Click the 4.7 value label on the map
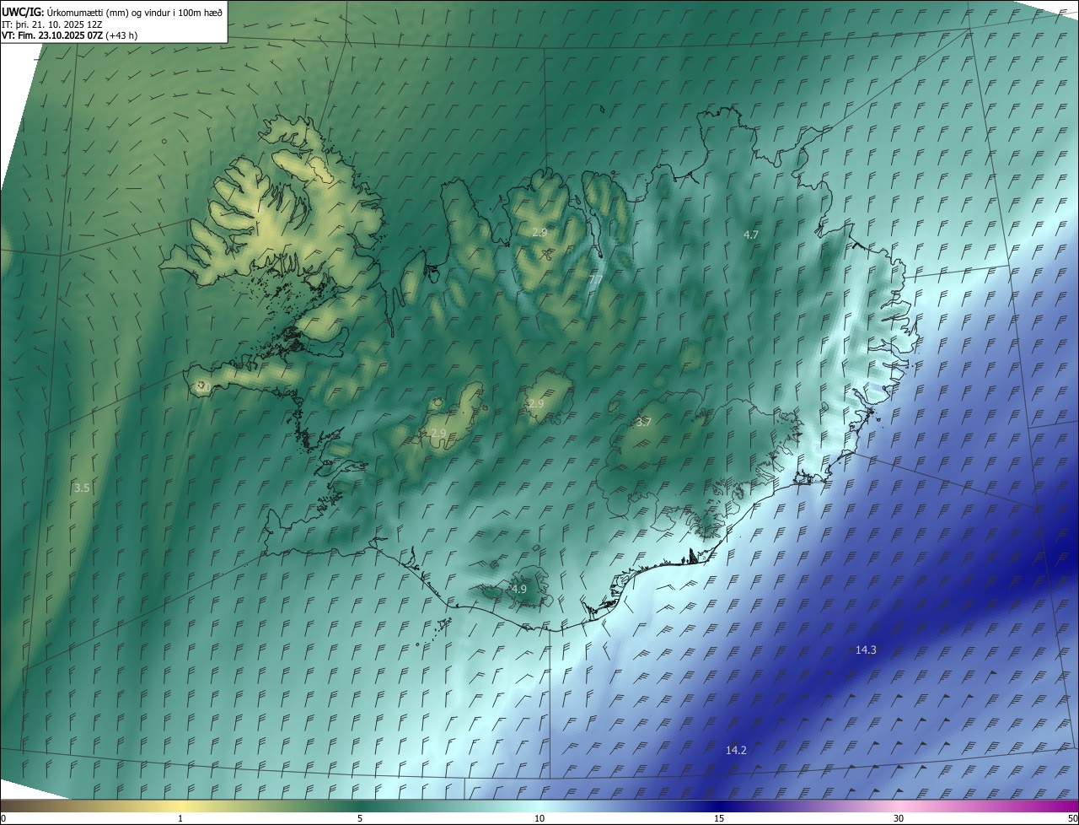The image size is (1079, 825). pos(751,235)
